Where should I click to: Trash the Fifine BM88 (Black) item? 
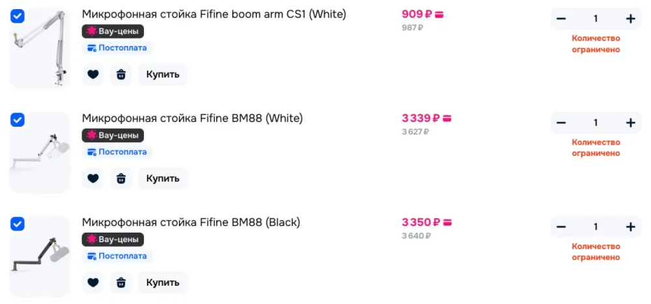click(121, 283)
